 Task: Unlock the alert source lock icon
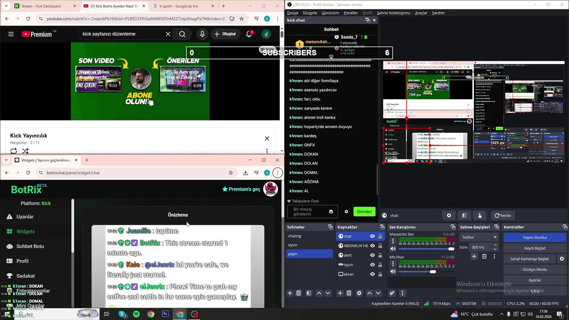380,255
